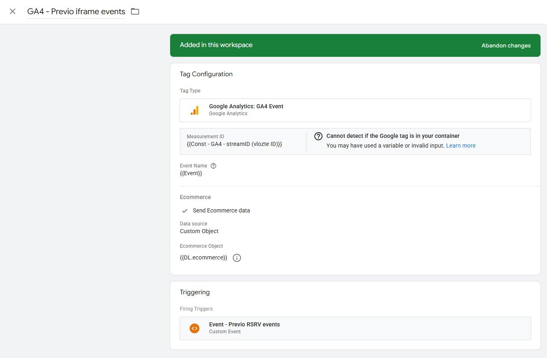
Task: Open the Learn more link
Action: click(x=461, y=146)
